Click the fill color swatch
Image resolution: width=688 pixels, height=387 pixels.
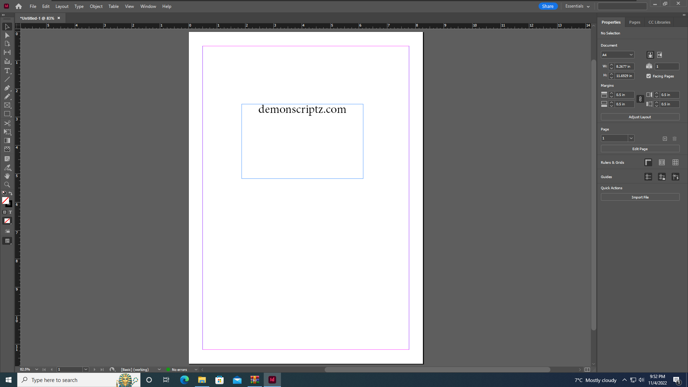[5, 201]
